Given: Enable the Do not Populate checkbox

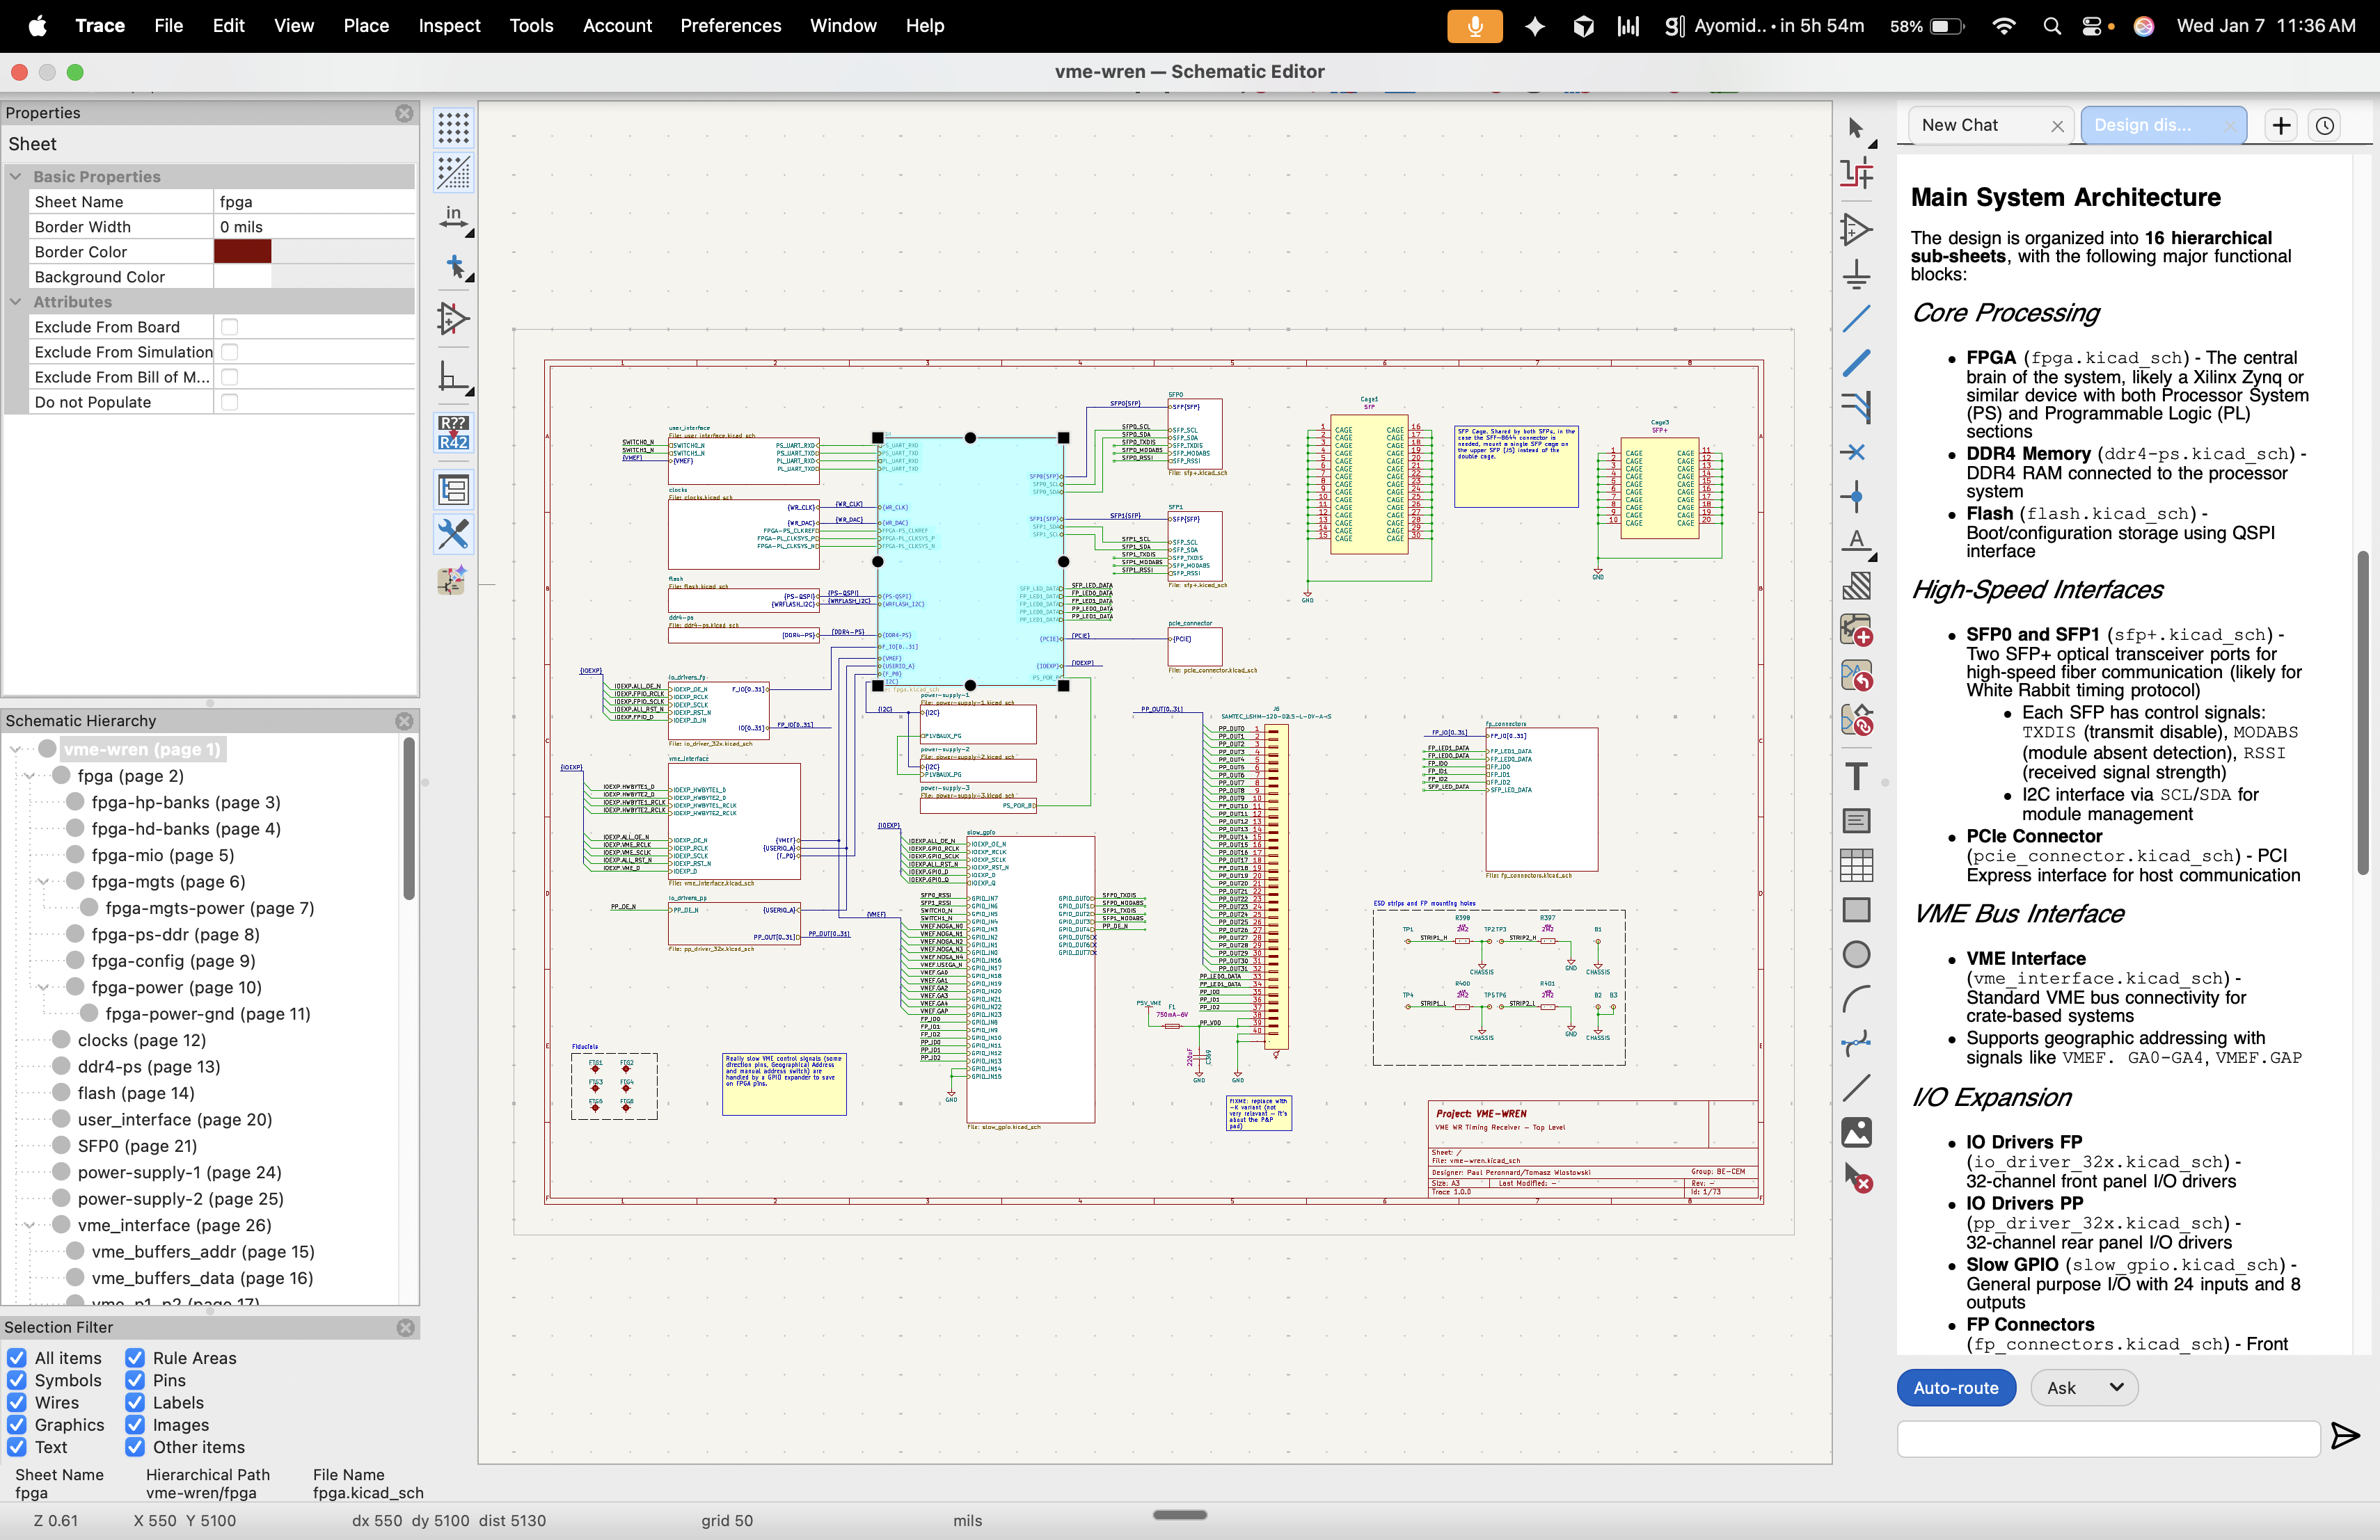Looking at the screenshot, I should point(229,402).
